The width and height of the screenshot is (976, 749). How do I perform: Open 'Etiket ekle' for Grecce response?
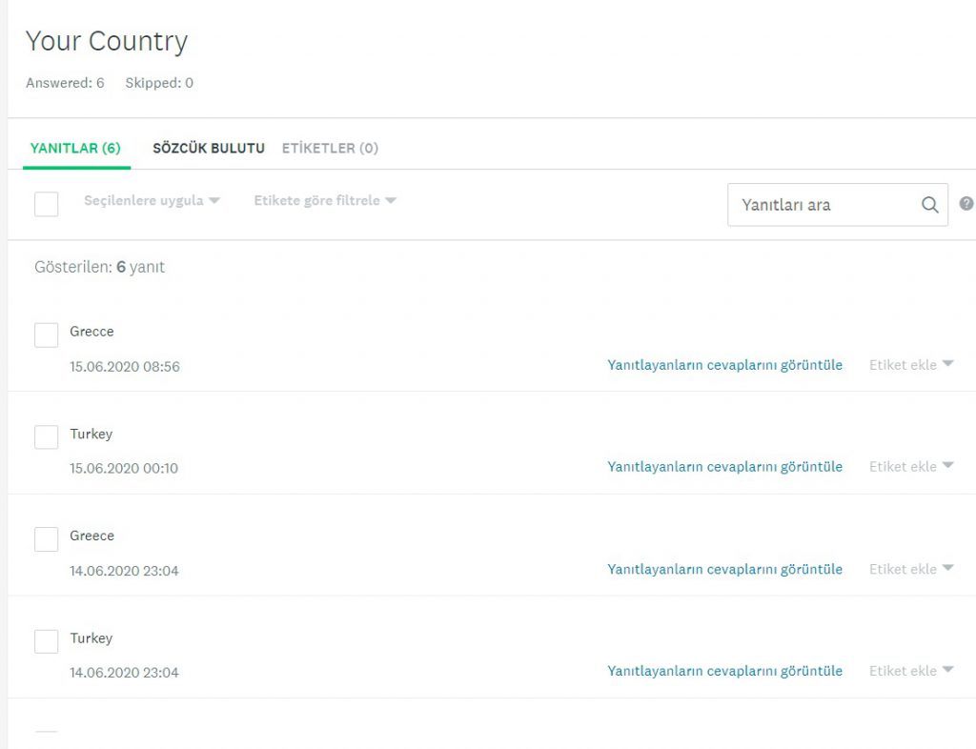(910, 365)
